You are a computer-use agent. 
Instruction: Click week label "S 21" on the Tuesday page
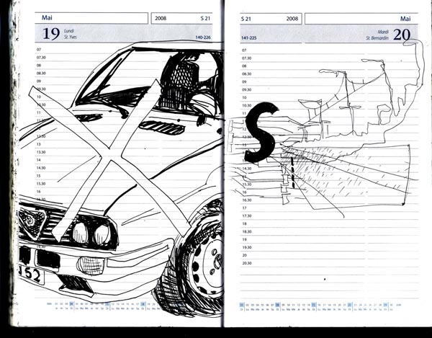pyautogui.click(x=246, y=19)
